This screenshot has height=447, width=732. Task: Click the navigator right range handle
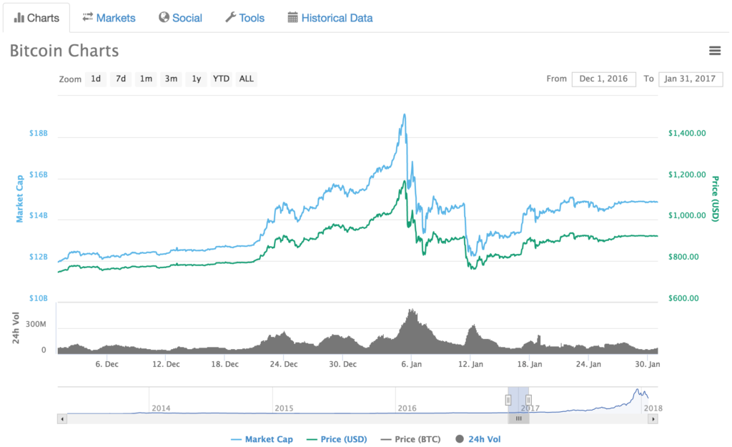point(528,400)
